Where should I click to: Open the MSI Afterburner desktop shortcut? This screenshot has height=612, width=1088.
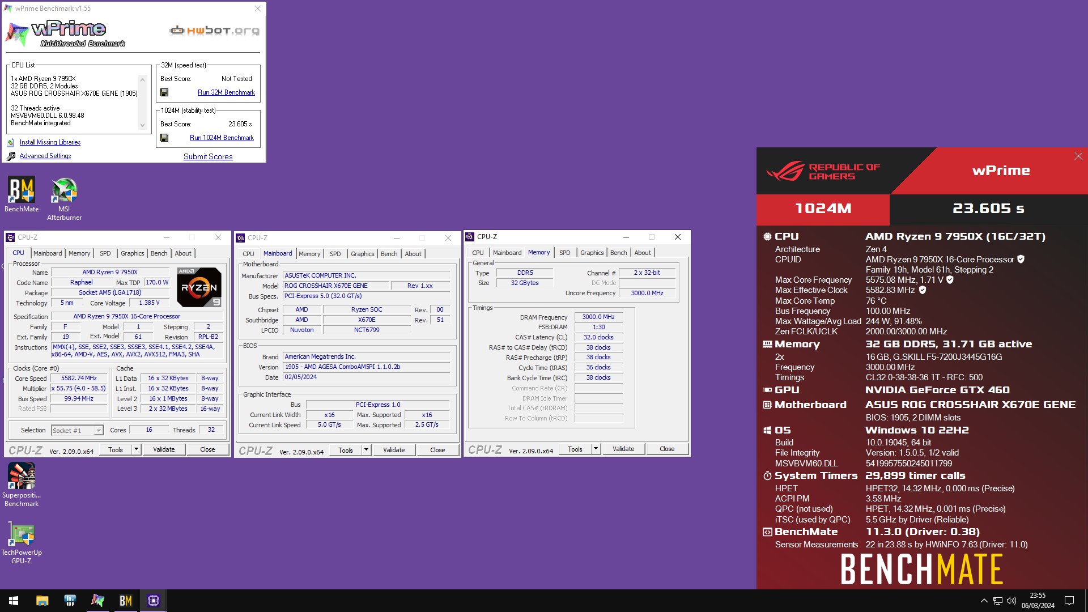pos(64,198)
